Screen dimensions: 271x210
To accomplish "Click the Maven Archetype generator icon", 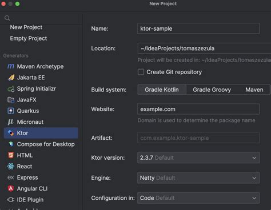I will click(x=11, y=66).
